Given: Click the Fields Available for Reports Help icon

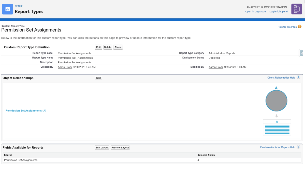Looking at the screenshot, I should pyautogui.click(x=298, y=147).
